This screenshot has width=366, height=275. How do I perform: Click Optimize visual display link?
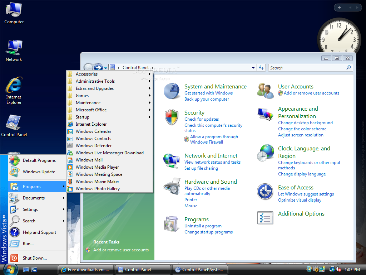click(300, 200)
